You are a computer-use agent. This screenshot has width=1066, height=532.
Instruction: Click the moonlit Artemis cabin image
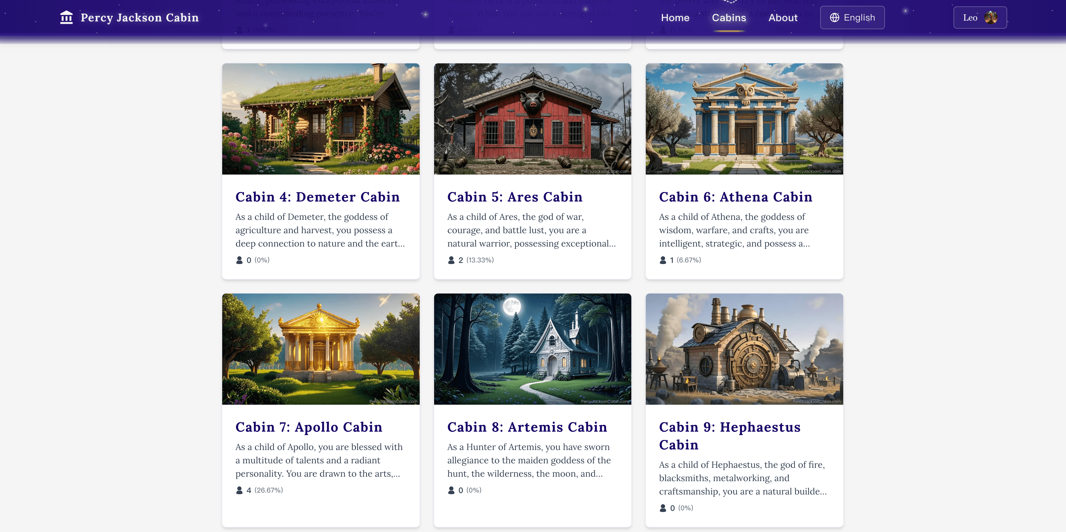point(533,349)
